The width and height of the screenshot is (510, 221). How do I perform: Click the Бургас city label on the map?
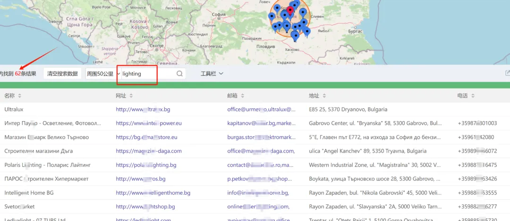point(355,31)
